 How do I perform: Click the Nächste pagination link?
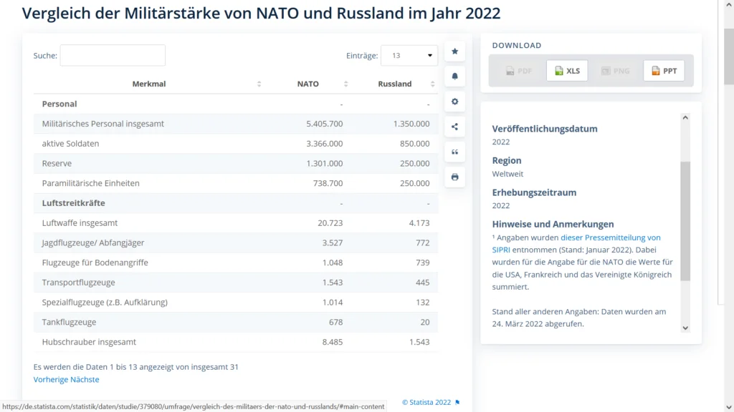pos(85,379)
